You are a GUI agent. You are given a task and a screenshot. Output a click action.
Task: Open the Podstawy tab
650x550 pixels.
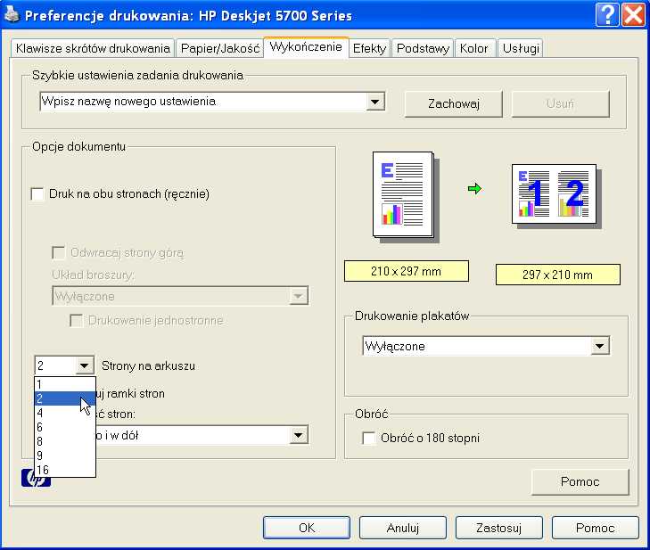[x=423, y=48]
